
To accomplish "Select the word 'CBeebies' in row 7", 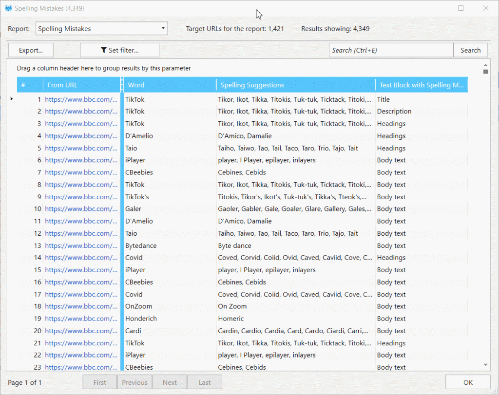I will 139,172.
